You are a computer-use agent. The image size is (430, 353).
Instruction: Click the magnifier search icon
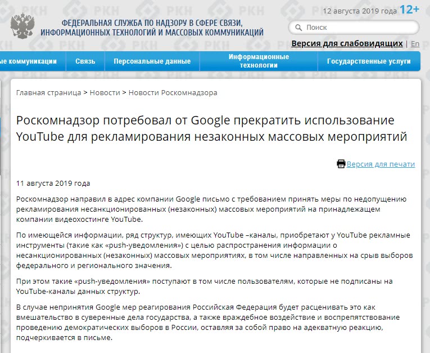coord(298,28)
